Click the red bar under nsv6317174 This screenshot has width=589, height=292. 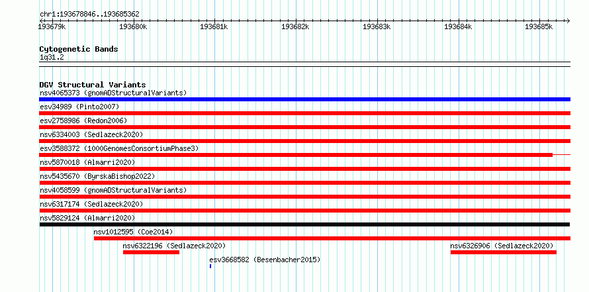tap(304, 211)
